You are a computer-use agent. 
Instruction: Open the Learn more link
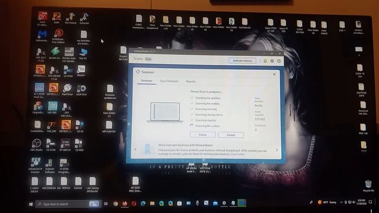point(237,154)
